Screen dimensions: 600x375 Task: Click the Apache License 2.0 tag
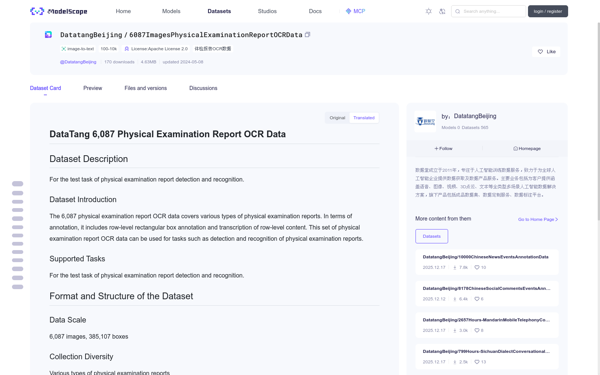(x=156, y=49)
